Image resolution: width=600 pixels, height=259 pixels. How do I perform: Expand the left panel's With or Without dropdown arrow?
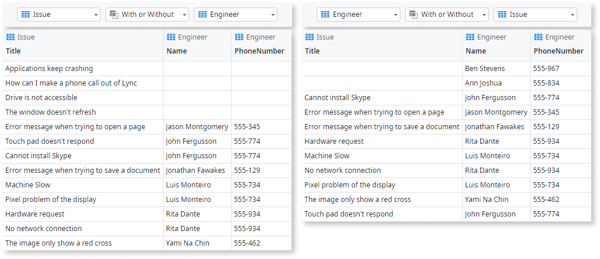(184, 15)
